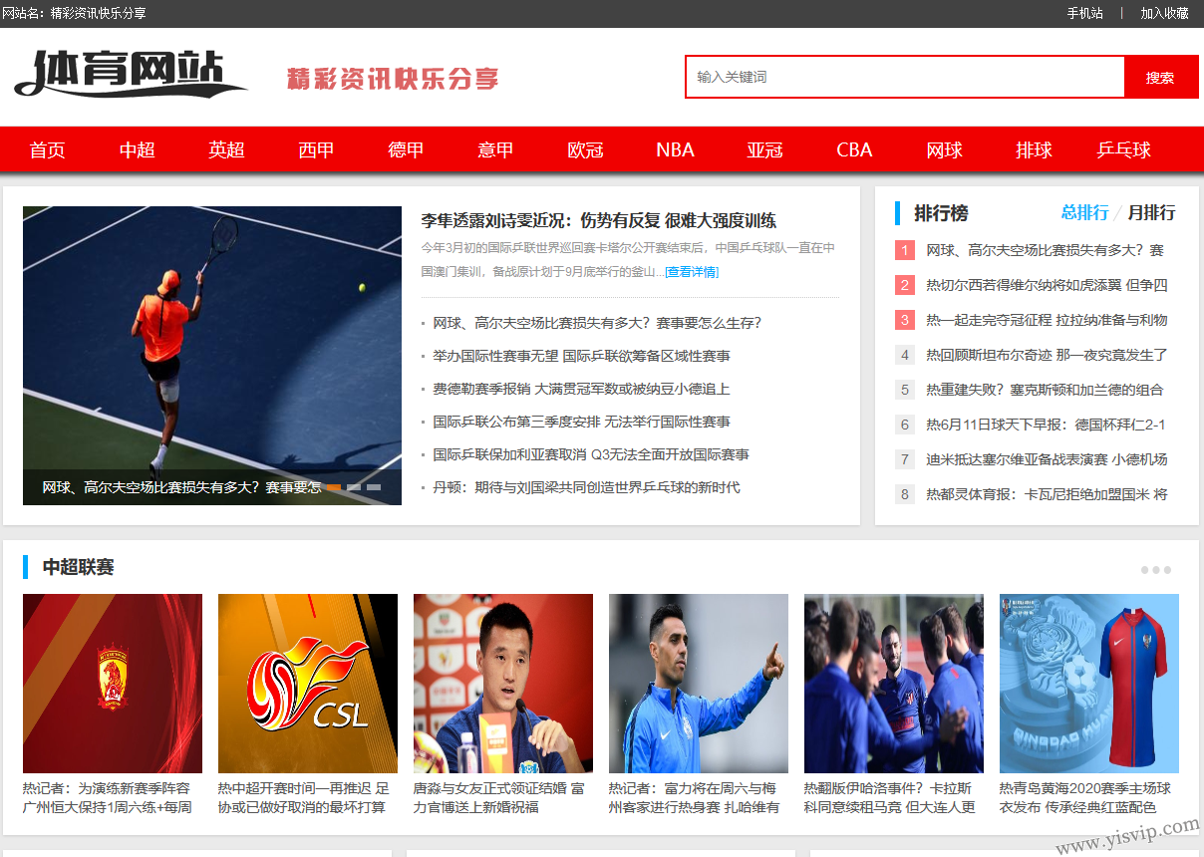Open the blue-red jersey news thumbnail

click(1088, 684)
